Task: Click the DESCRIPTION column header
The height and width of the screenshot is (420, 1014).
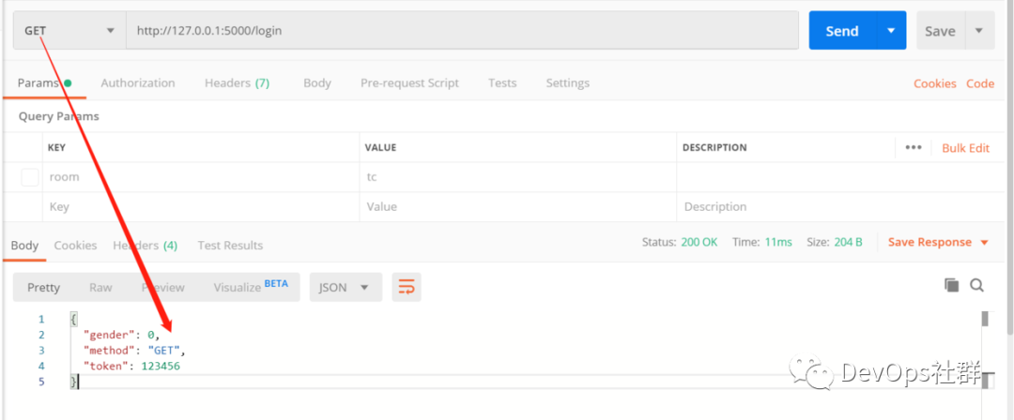Action: pyautogui.click(x=714, y=147)
